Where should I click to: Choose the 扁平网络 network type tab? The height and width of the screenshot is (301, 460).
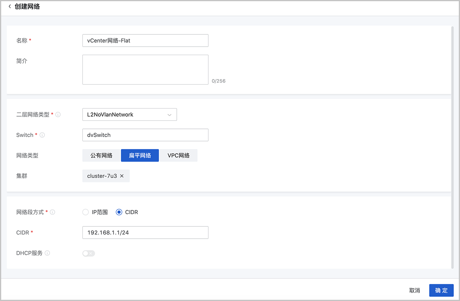[x=140, y=156]
